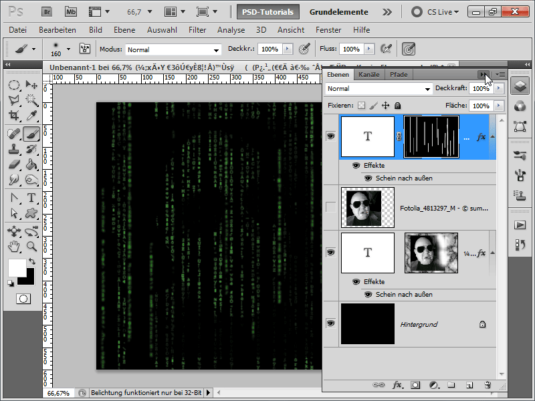Open the layer Deckkraft slider arrow
This screenshot has width=535, height=401.
tap(499, 88)
